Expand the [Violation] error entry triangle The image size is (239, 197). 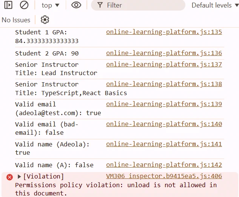coord(19,177)
